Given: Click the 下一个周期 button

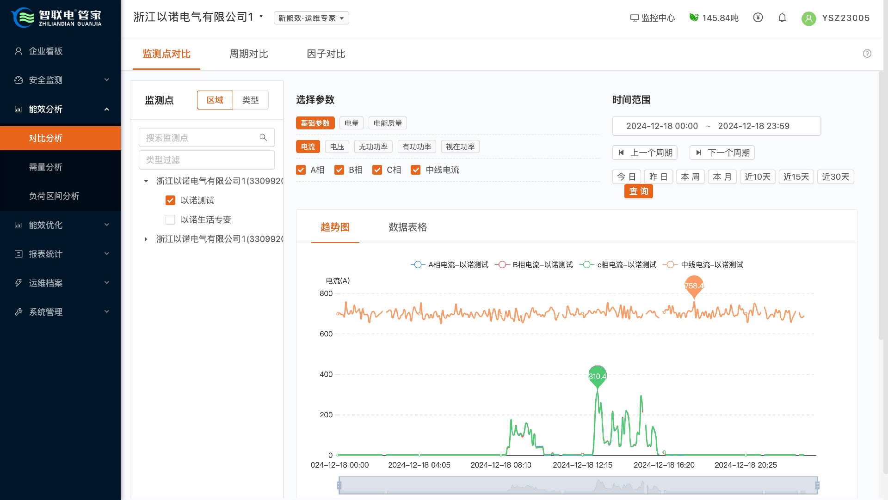Looking at the screenshot, I should pyautogui.click(x=722, y=152).
